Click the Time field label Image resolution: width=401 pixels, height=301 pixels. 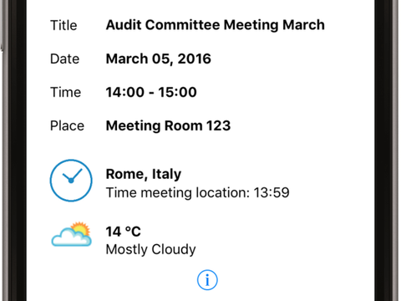pos(65,92)
